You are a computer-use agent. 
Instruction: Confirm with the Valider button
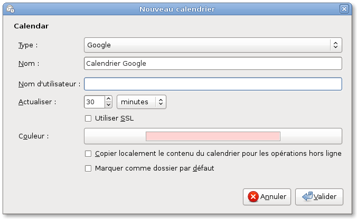coord(319,197)
